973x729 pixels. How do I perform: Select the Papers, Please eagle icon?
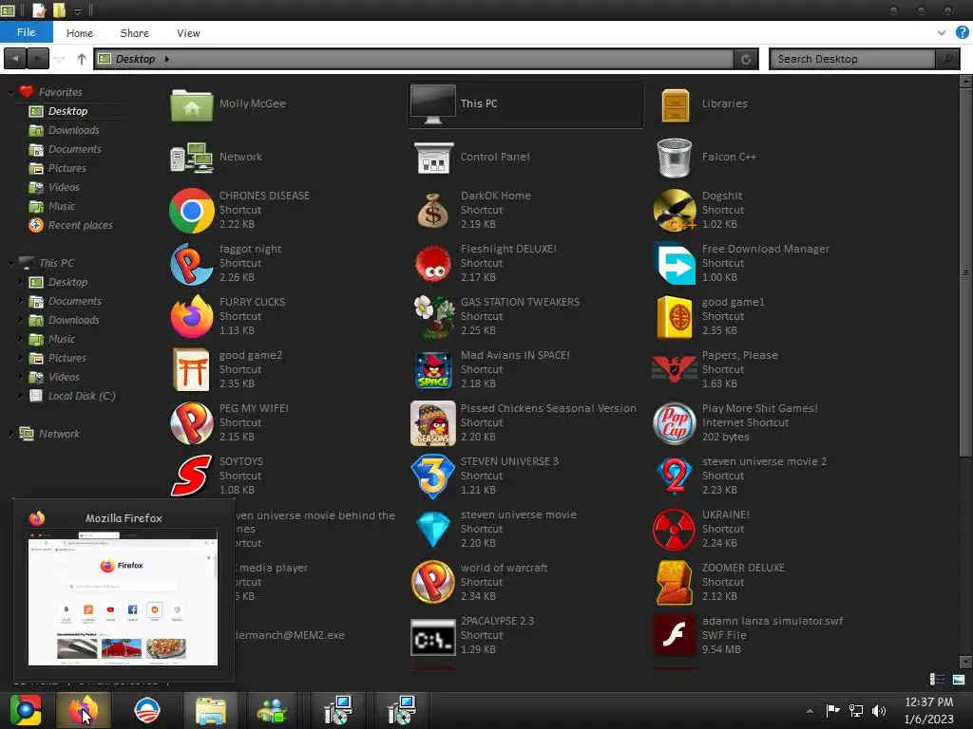click(x=675, y=370)
